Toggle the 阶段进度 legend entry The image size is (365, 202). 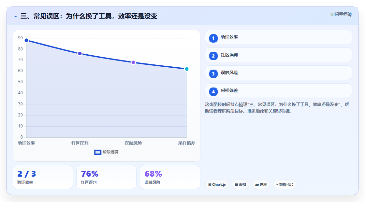(x=106, y=152)
